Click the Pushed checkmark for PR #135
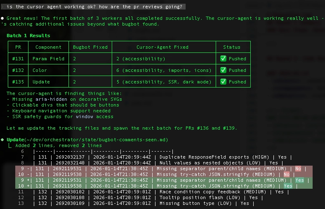Screen dimensions: 325x209 [223, 82]
